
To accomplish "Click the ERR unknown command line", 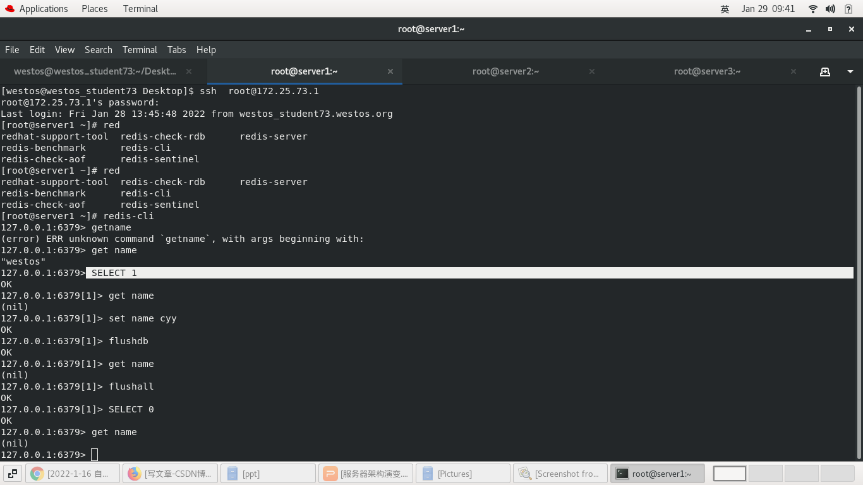I will [183, 239].
